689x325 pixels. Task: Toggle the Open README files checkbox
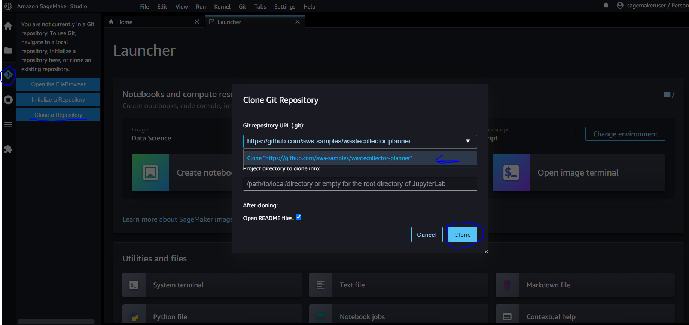[x=299, y=217]
